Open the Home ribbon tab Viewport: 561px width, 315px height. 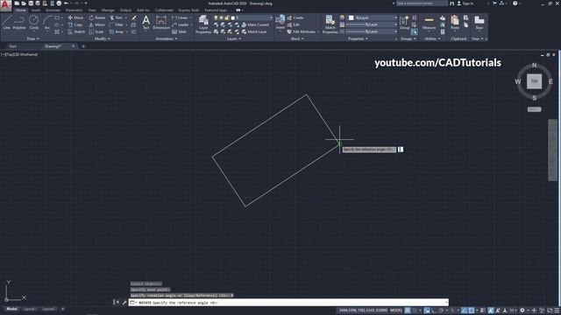pyautogui.click(x=21, y=10)
